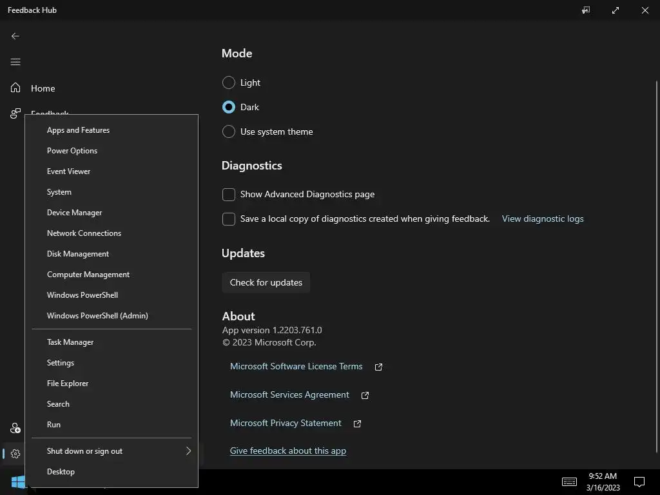Click the Windows Start button
This screenshot has height=495, width=660.
18,482
